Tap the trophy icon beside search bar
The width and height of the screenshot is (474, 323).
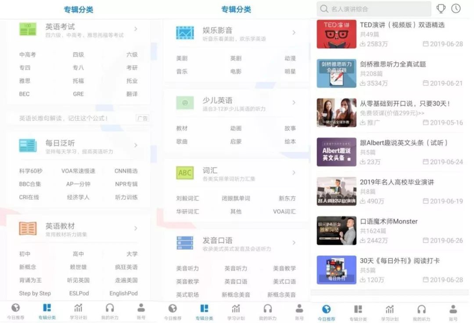point(441,8)
